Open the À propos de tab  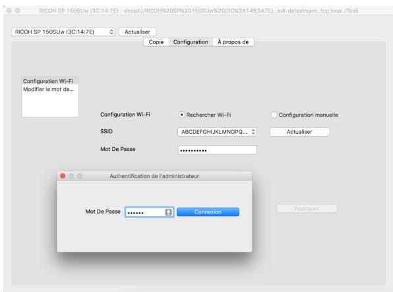233,42
